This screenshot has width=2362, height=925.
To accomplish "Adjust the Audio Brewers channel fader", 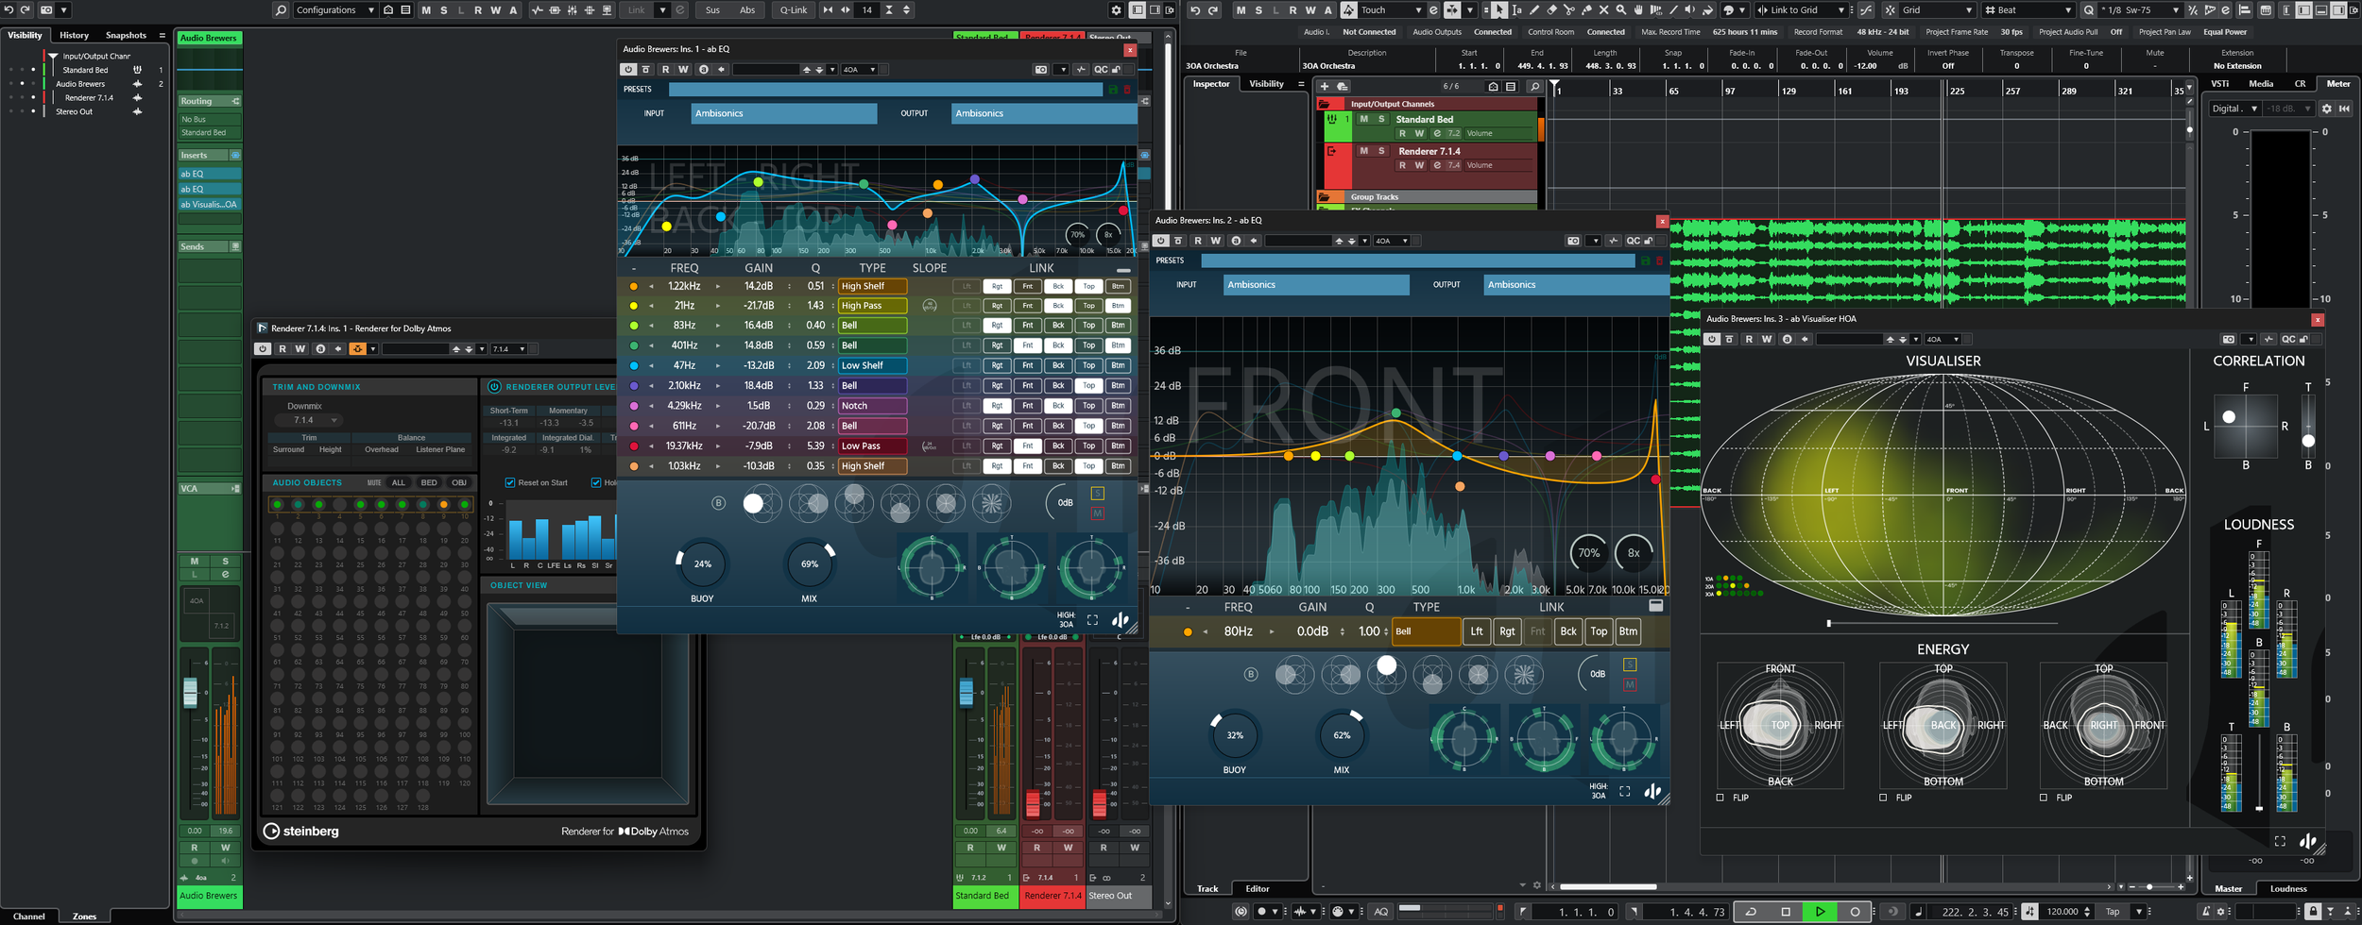I will [x=190, y=694].
